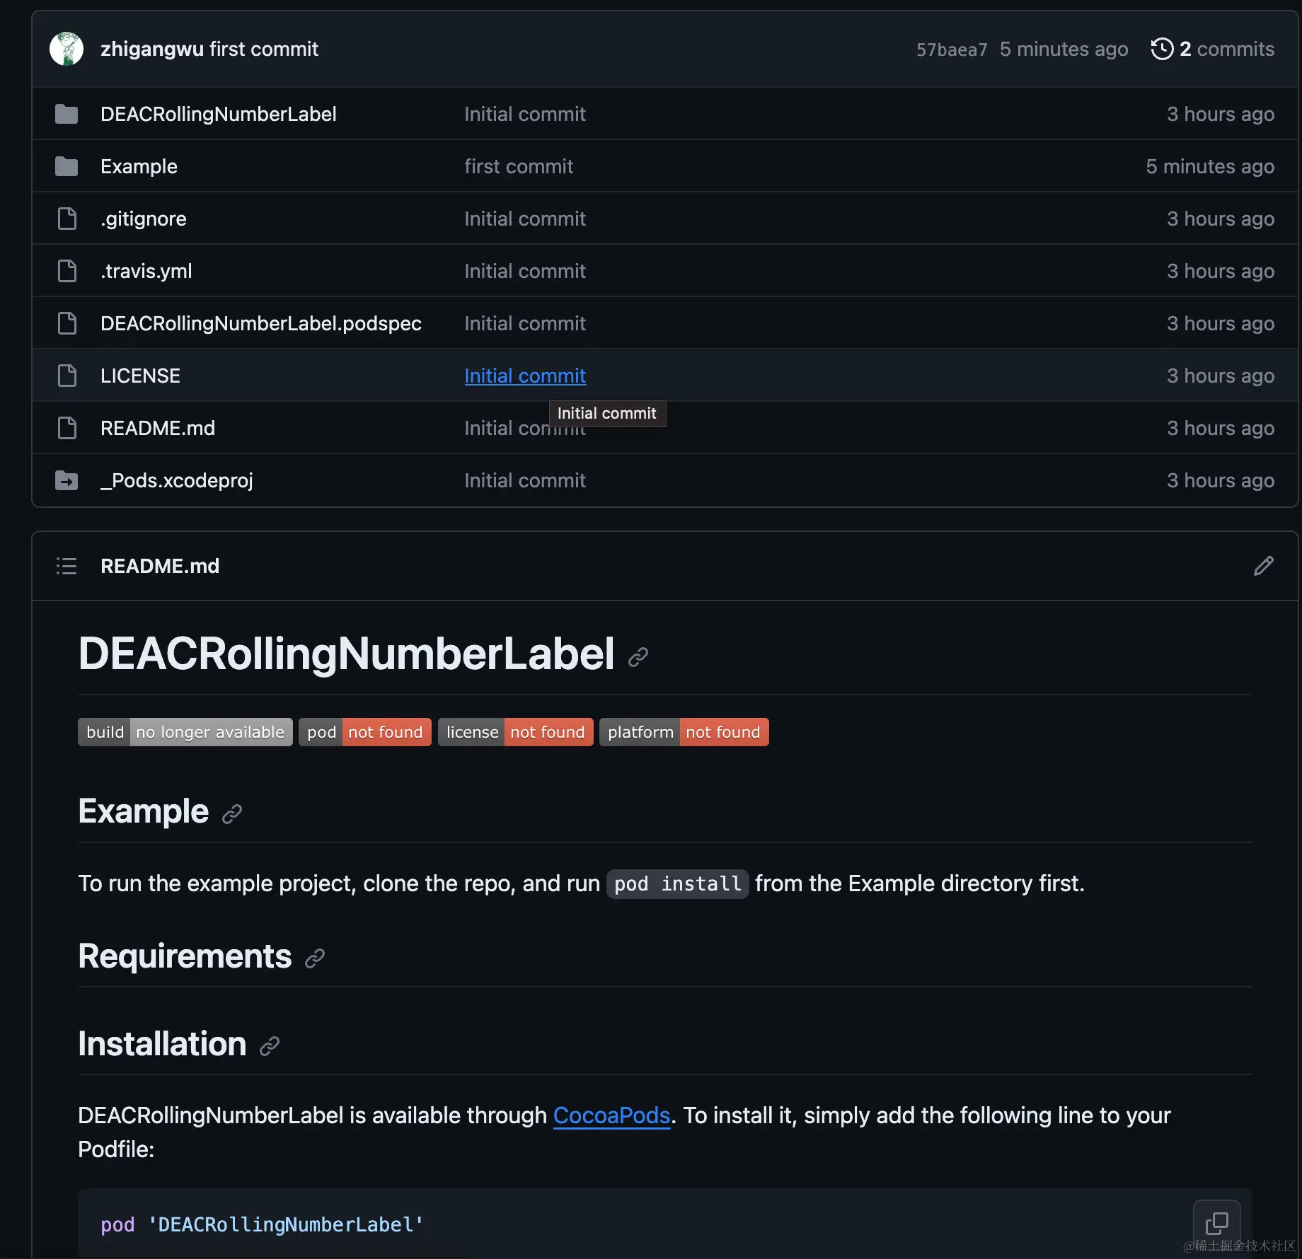
Task: Click the anchor link icon beside Requirements heading
Action: point(315,958)
